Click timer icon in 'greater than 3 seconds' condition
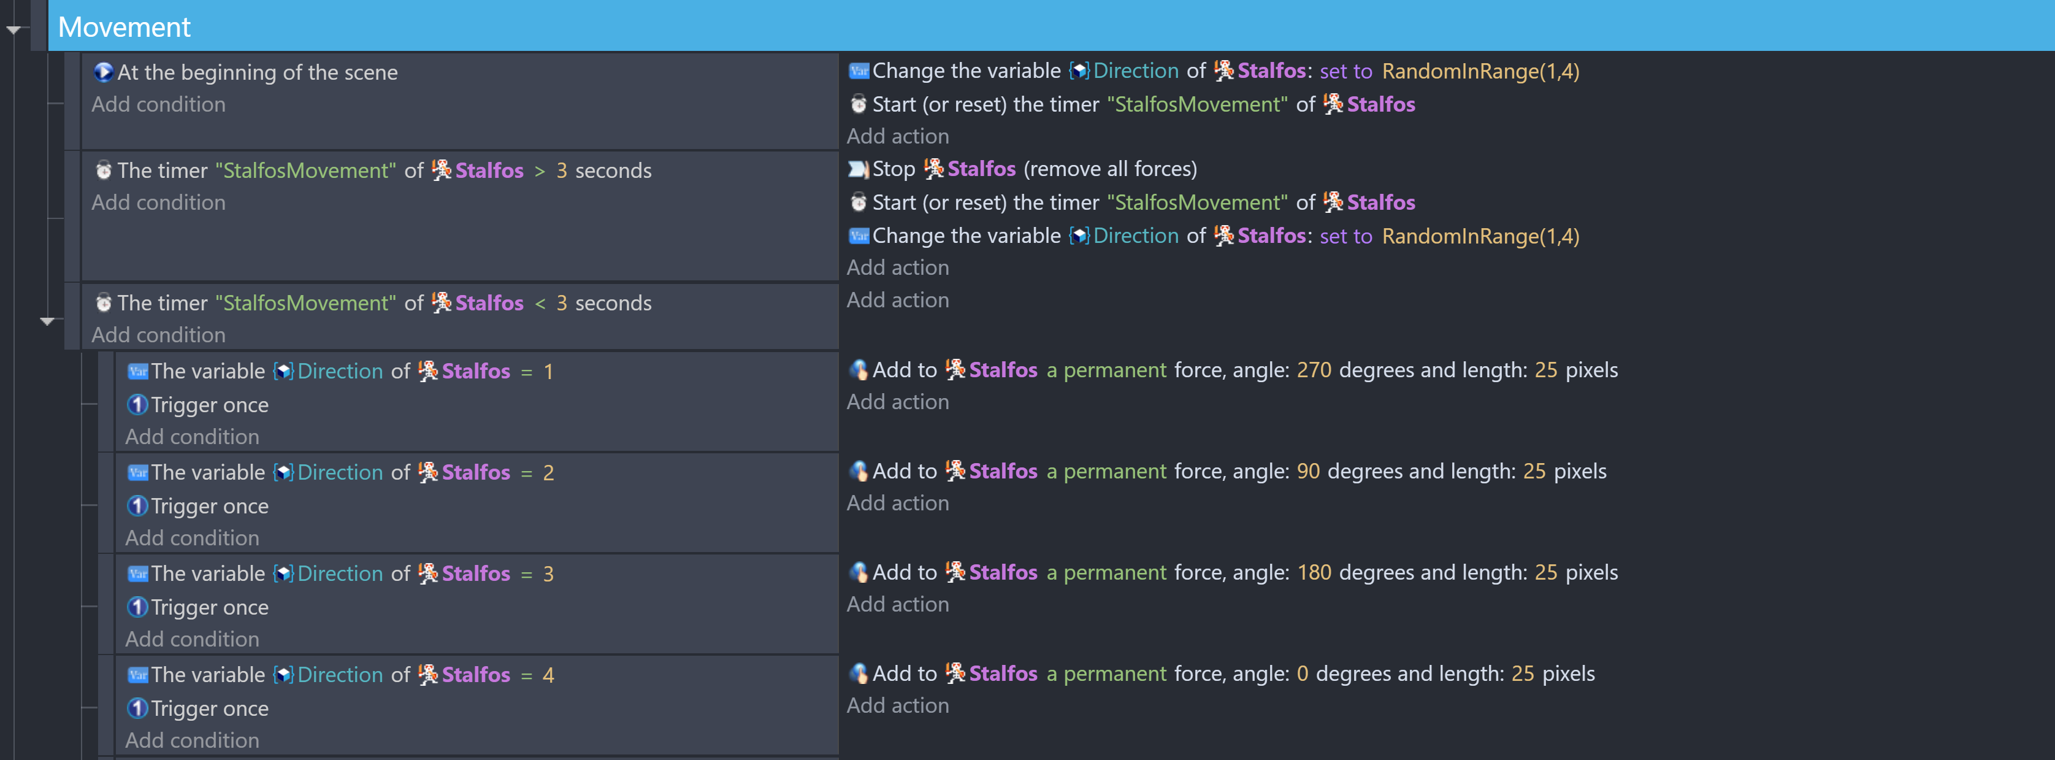The height and width of the screenshot is (760, 2055). pyautogui.click(x=103, y=170)
